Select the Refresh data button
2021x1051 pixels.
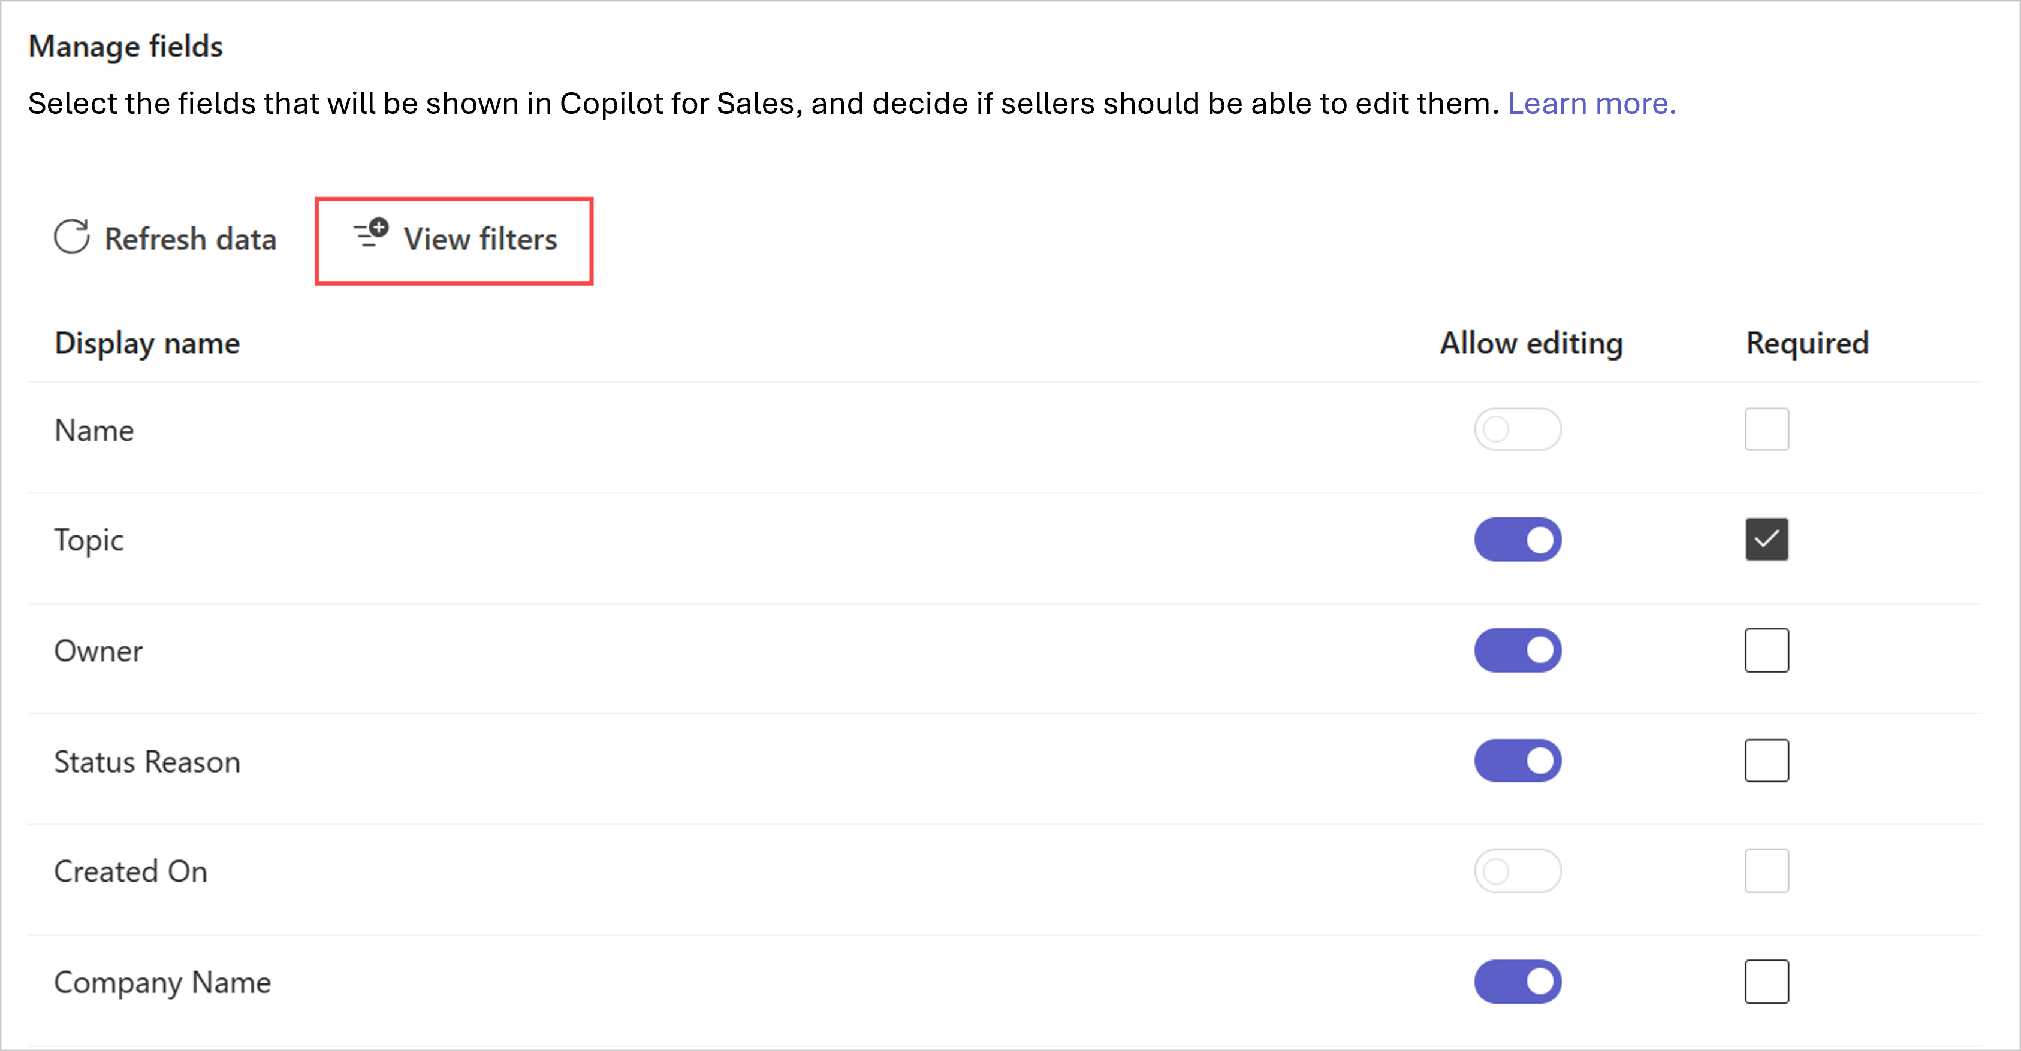pos(165,239)
